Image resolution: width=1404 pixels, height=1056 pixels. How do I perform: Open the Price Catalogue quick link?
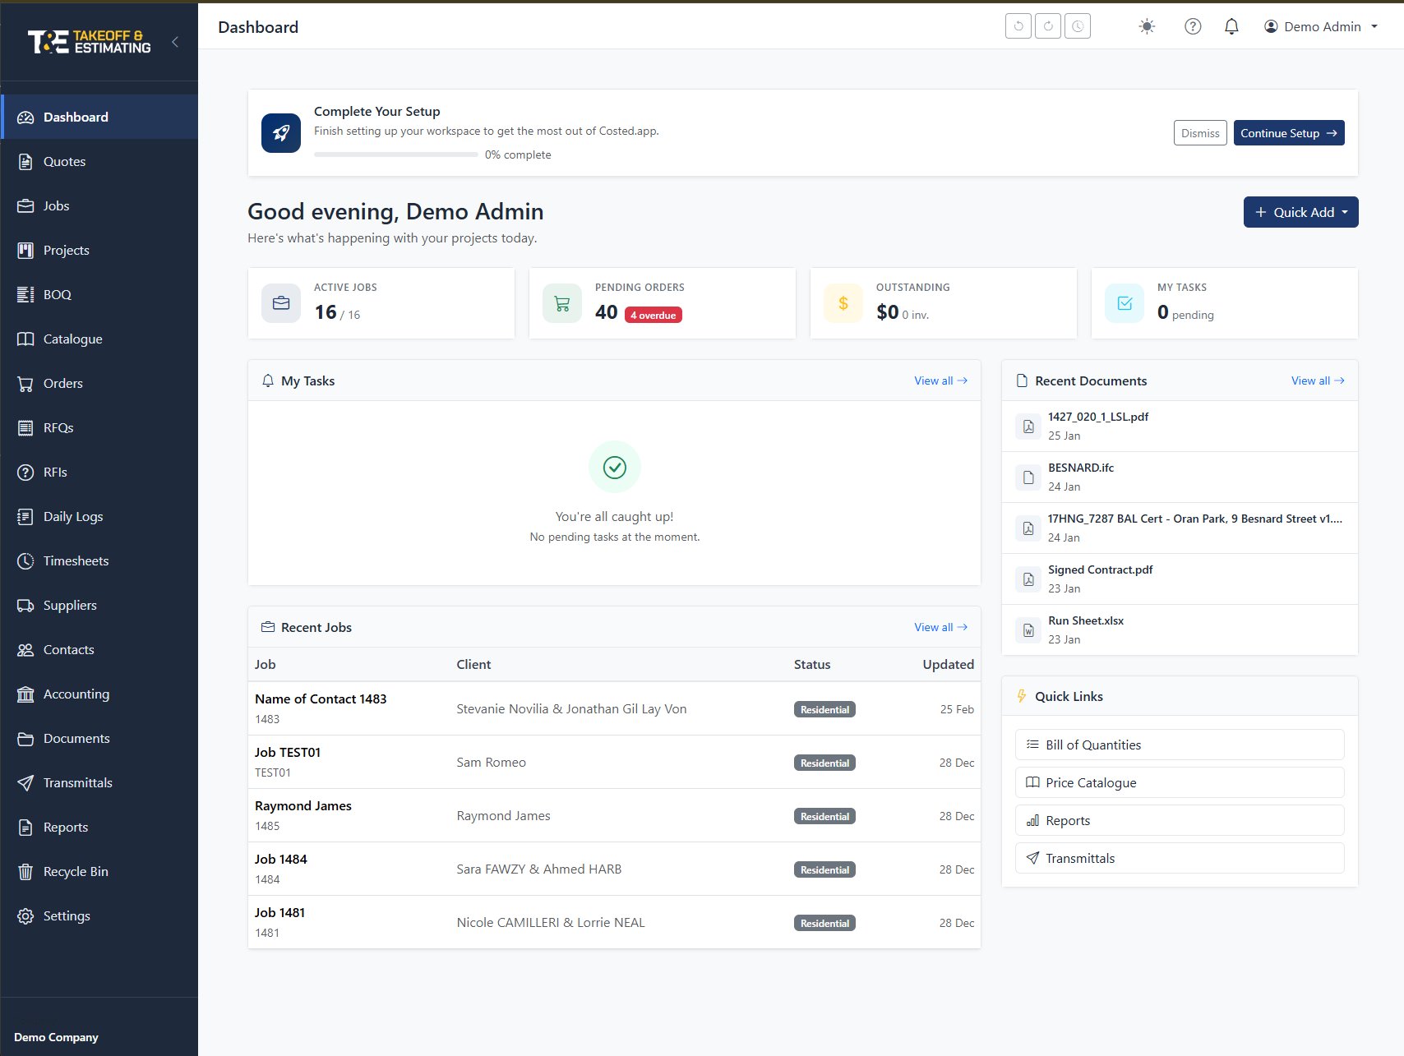coord(1180,782)
